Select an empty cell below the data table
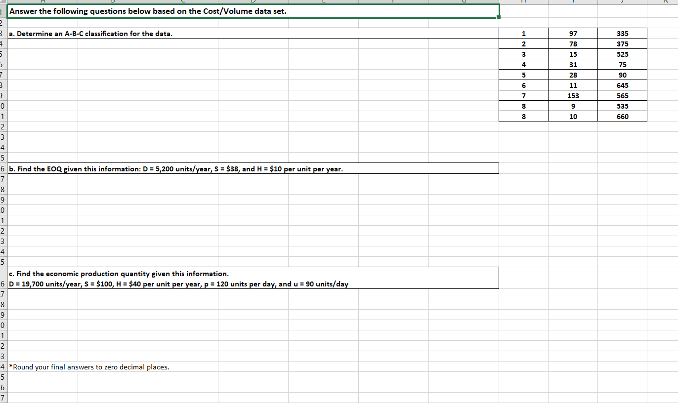Screen dimensions: 678x403 [x=573, y=137]
